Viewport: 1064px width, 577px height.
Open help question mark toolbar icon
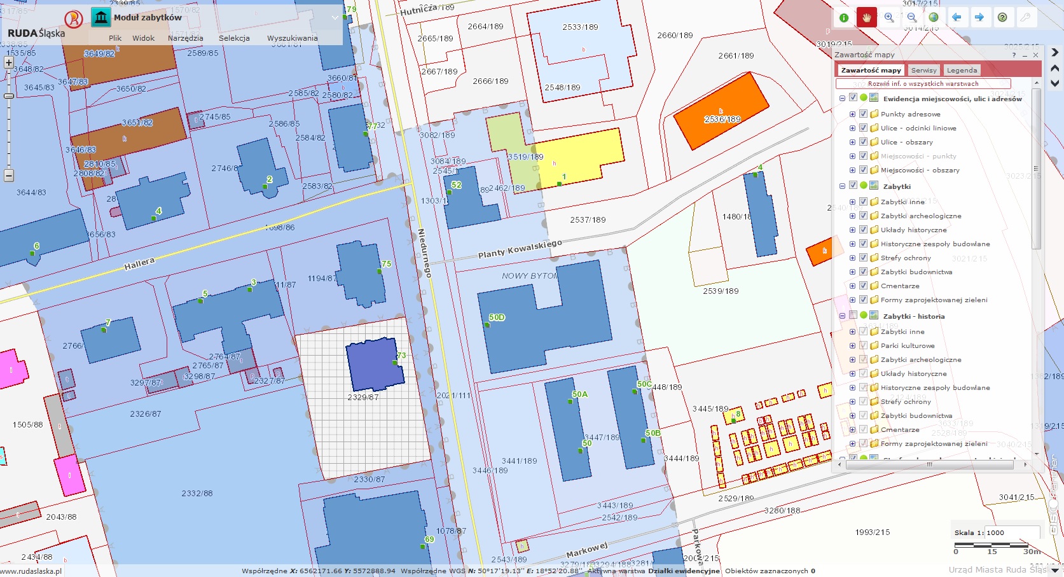[1002, 18]
